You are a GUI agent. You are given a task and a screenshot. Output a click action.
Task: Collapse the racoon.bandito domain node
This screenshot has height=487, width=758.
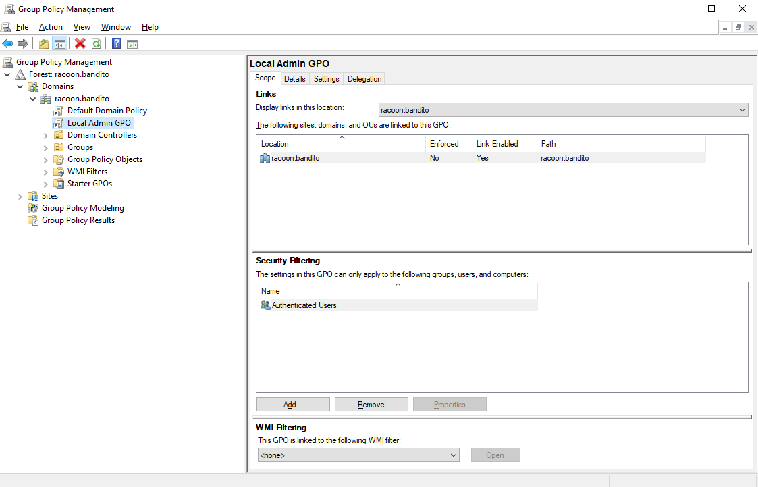[32, 98]
